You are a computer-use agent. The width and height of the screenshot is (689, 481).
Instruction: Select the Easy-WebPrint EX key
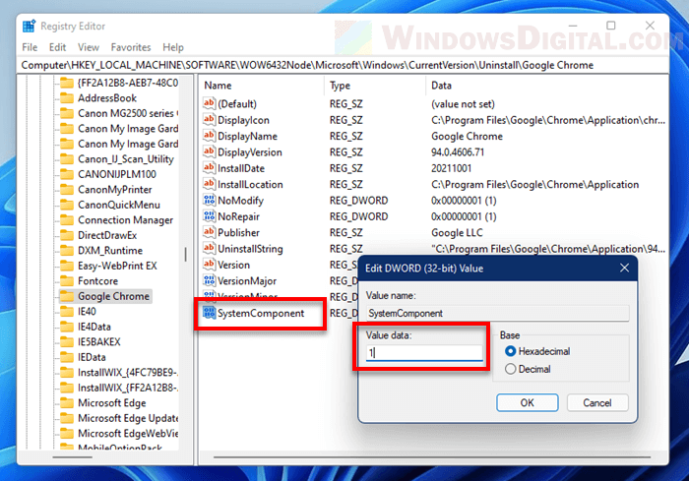point(117,266)
